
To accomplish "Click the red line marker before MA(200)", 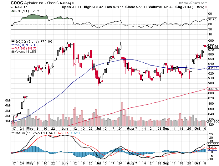I will click(13, 48).
